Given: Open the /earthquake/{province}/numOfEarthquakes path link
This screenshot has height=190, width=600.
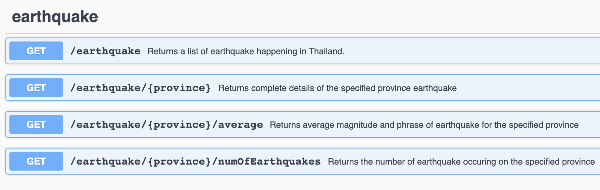Looking at the screenshot, I should 195,162.
